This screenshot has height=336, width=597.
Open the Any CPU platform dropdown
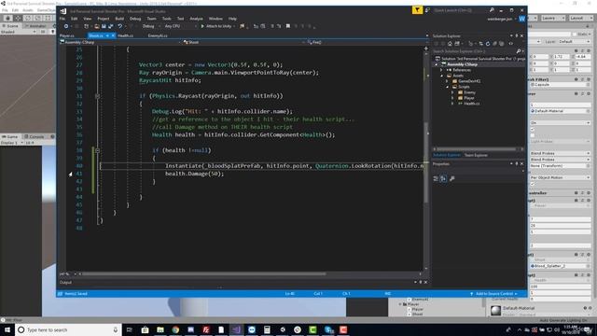point(181,26)
